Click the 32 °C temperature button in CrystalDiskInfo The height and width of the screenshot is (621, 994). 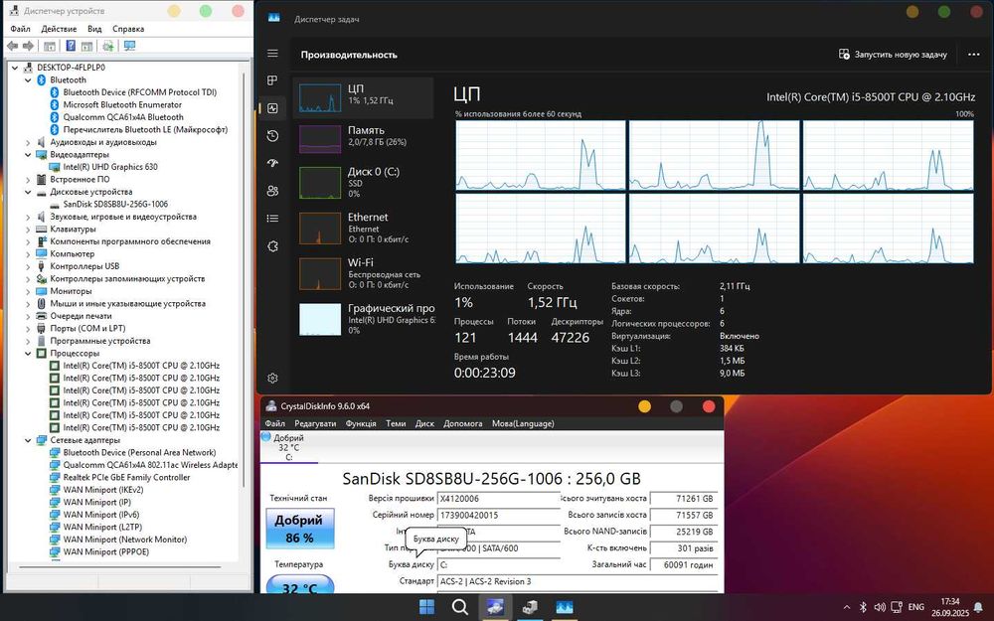300,584
